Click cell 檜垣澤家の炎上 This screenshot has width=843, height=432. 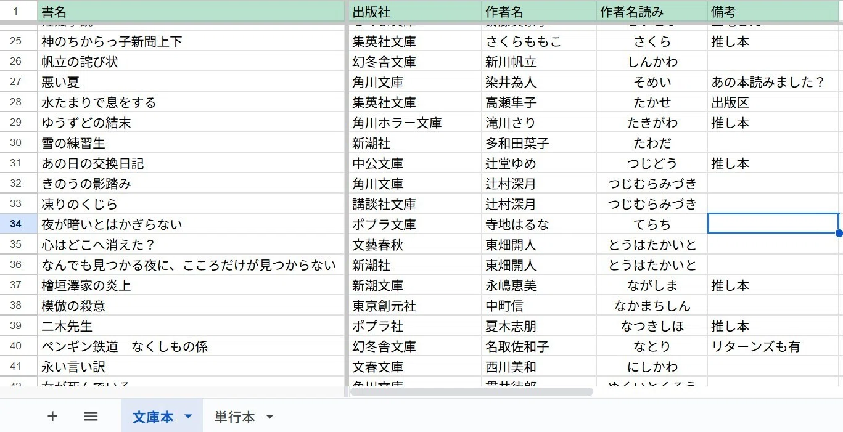(x=191, y=285)
